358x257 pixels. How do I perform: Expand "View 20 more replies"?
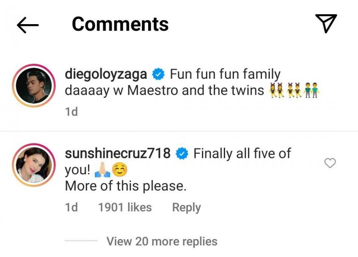162,241
